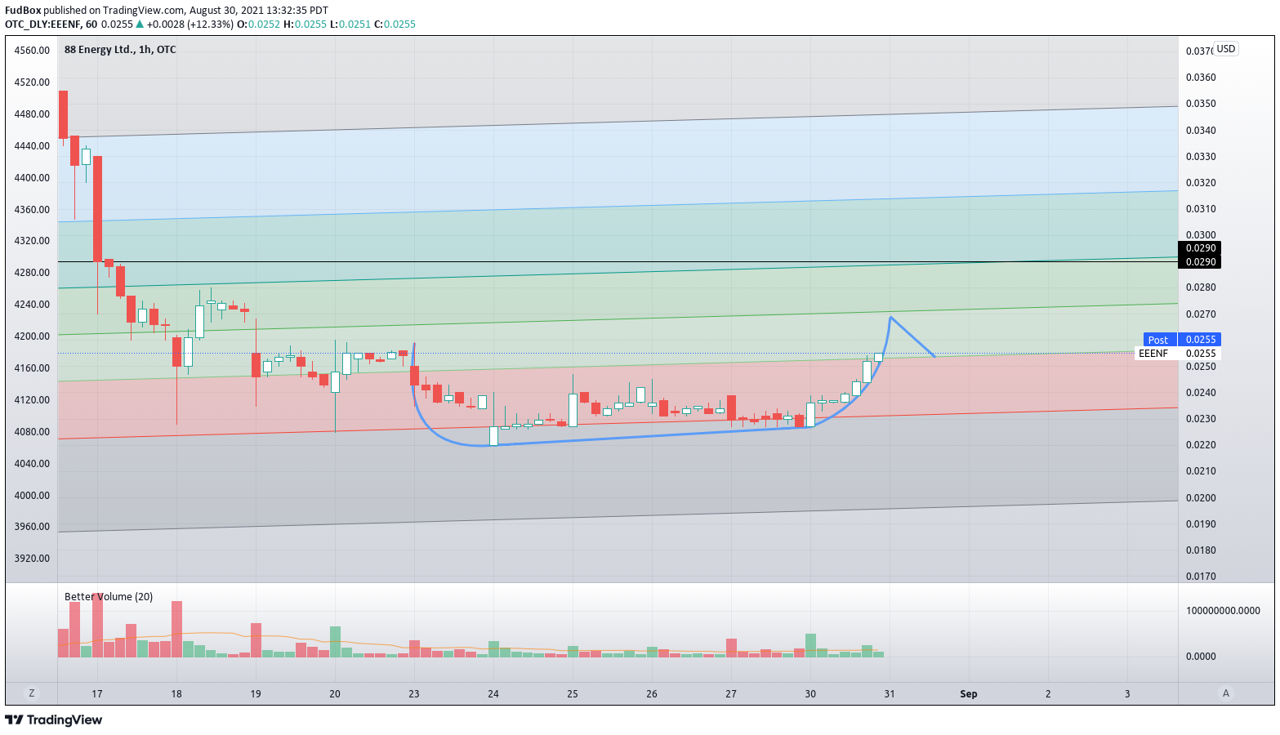Viewport: 1280px width, 735px height.
Task: Click the USD currency label
Action: coord(1226,49)
